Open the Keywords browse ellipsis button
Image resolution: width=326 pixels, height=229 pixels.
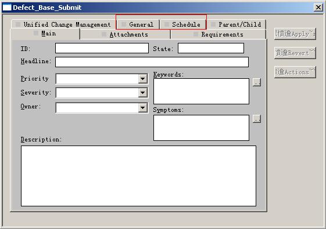pyautogui.click(x=257, y=82)
